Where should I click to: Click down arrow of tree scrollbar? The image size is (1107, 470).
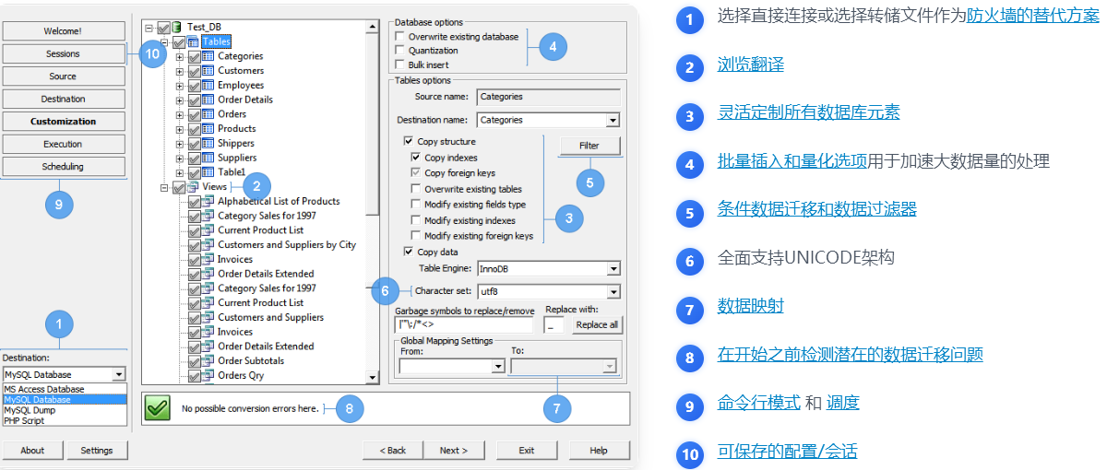373,378
